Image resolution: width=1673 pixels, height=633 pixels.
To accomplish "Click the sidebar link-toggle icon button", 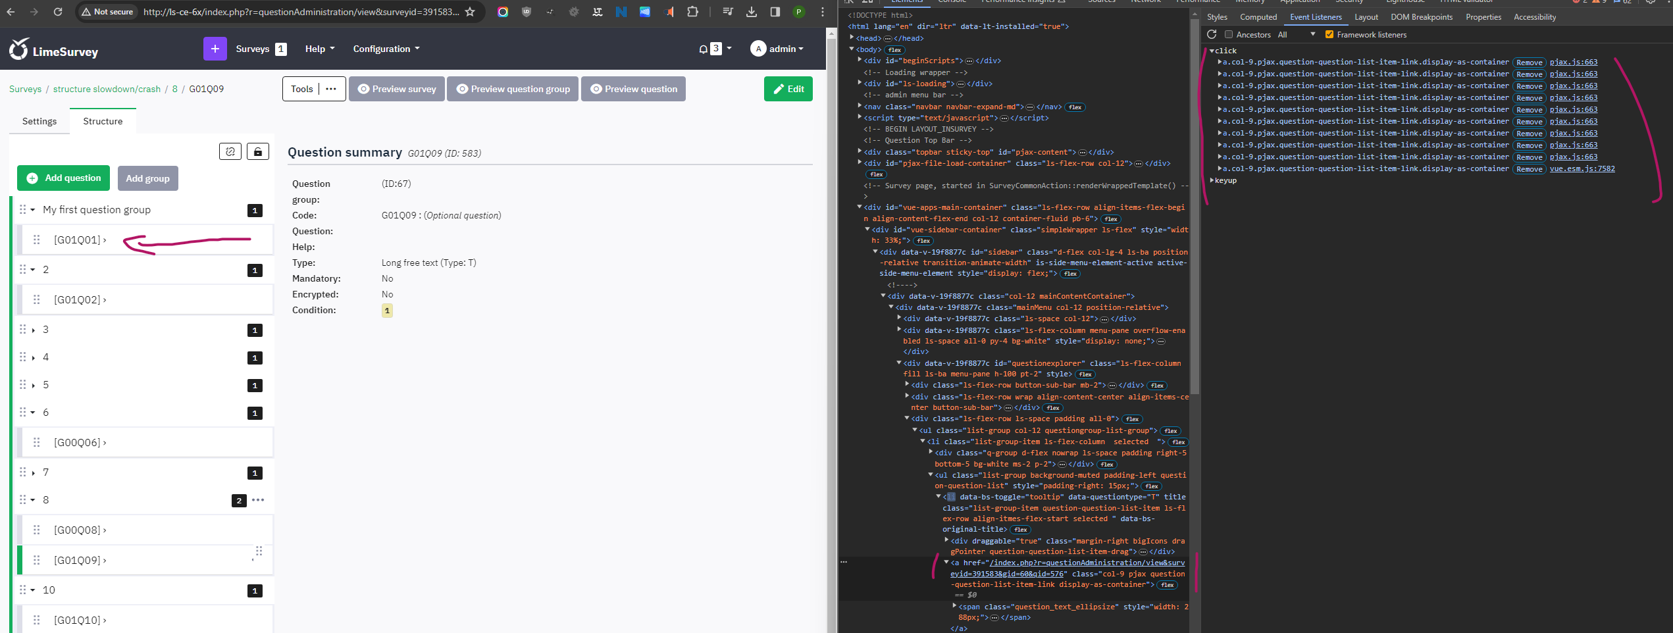I will pos(230,152).
